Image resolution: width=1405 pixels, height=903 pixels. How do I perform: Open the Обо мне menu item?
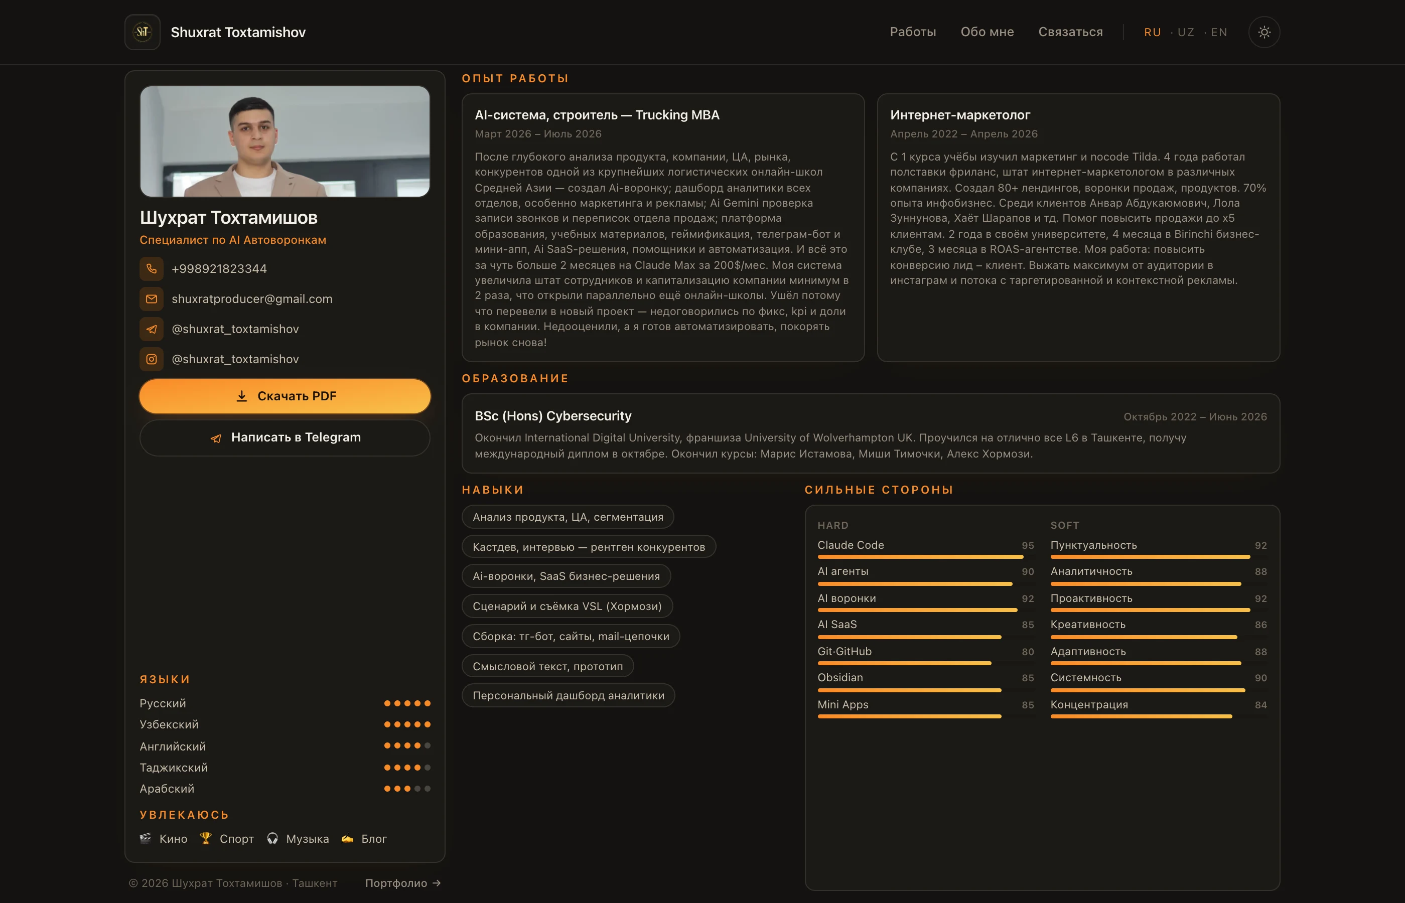click(987, 32)
